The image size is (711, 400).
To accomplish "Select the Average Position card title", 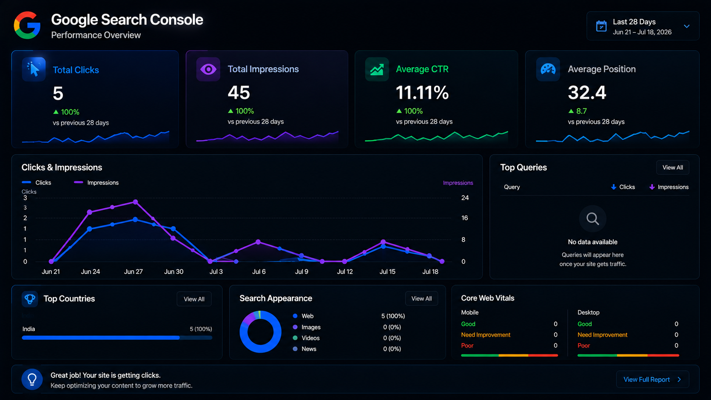I will tap(602, 69).
